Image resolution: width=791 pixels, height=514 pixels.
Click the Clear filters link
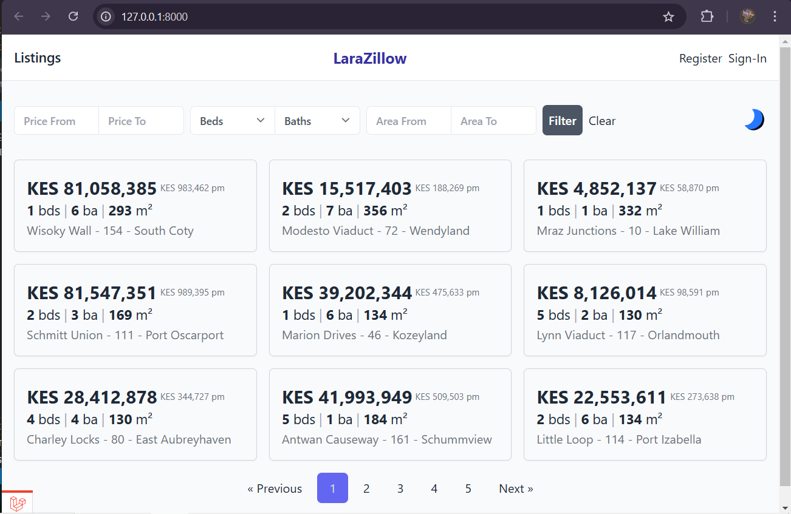point(602,121)
